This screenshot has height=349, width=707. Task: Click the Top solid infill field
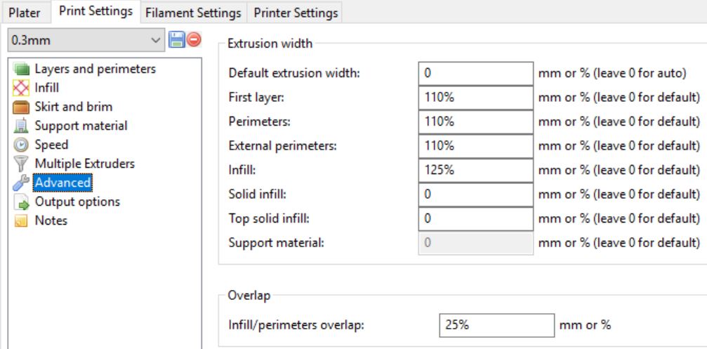(475, 218)
